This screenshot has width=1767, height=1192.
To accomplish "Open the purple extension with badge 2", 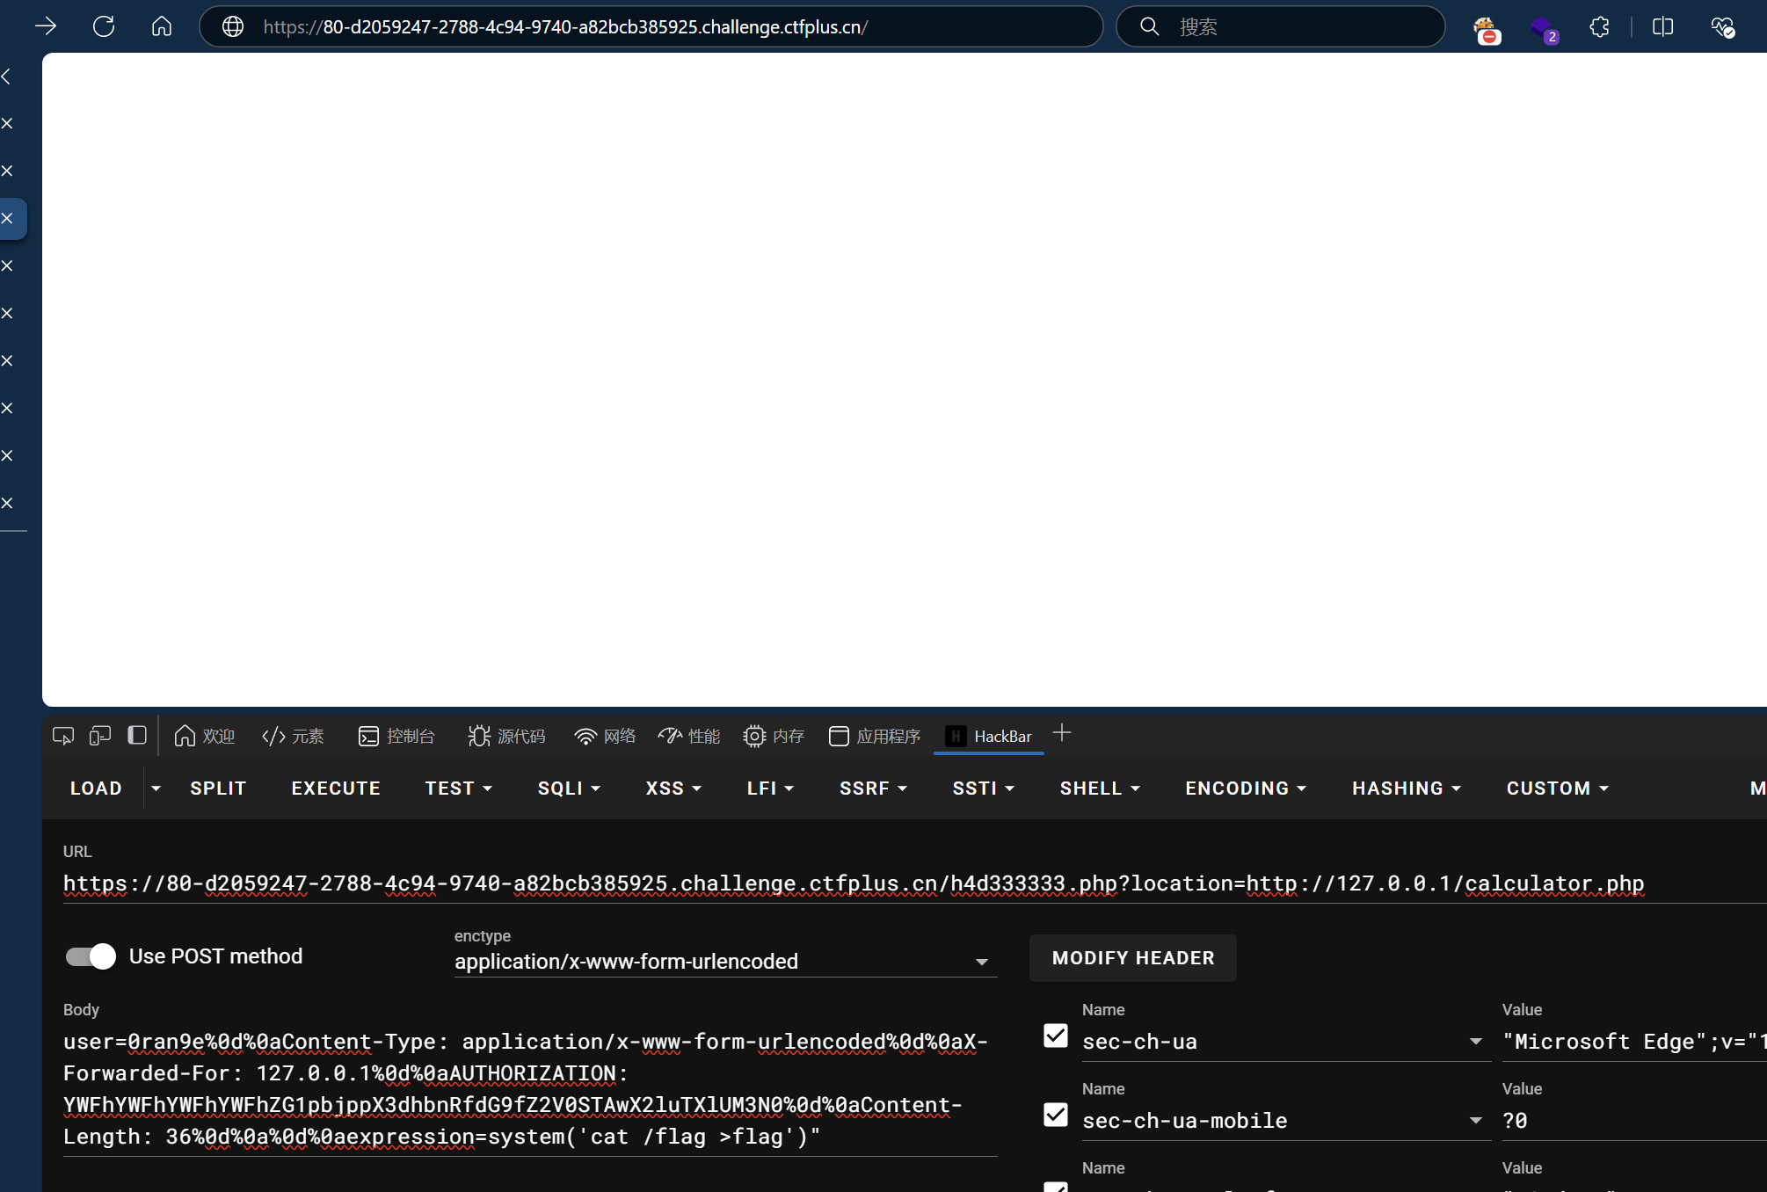I will tap(1544, 29).
